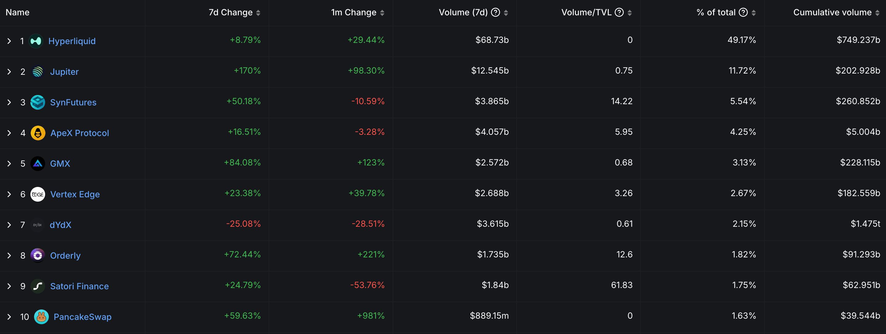Sort table by 7d Change

pos(258,13)
